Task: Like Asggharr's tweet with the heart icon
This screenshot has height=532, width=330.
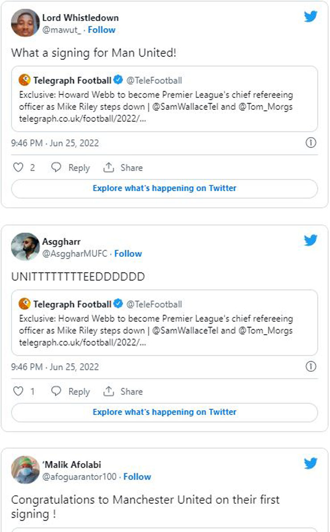Action: 18,391
